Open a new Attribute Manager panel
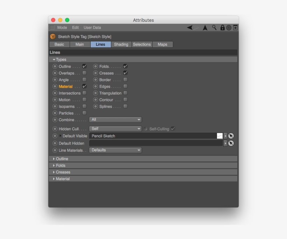This screenshot has height=239, width=287. (x=235, y=27)
